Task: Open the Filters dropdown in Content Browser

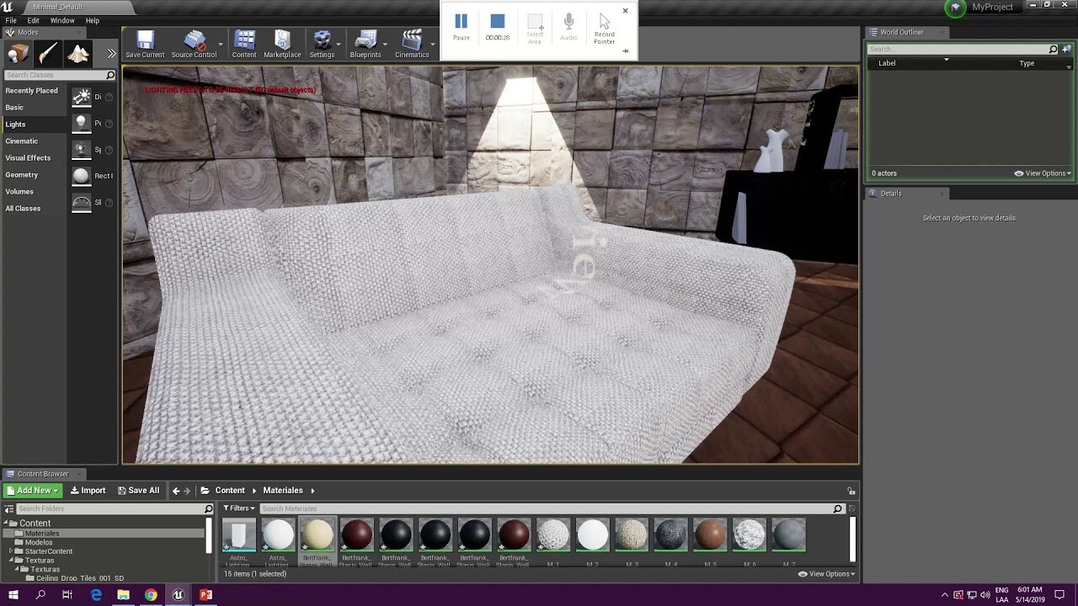Action: pos(239,508)
